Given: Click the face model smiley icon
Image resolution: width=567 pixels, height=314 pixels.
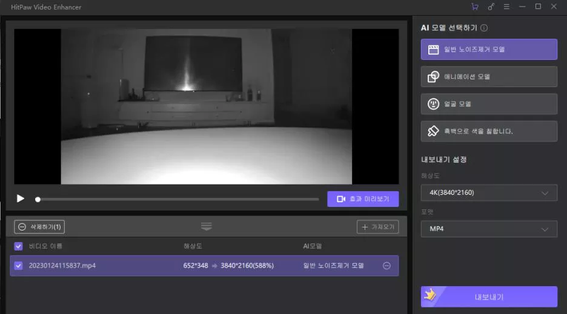Looking at the screenshot, I should (433, 104).
